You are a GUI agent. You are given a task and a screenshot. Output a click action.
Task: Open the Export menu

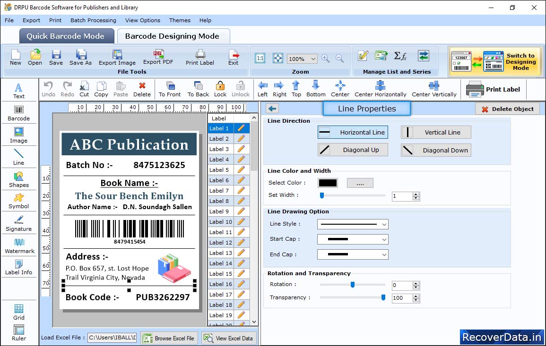31,20
